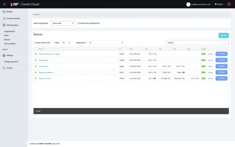This screenshot has width=235, height=147.
Task: Click the Contact phone icon
Action: click(x=4, y=68)
